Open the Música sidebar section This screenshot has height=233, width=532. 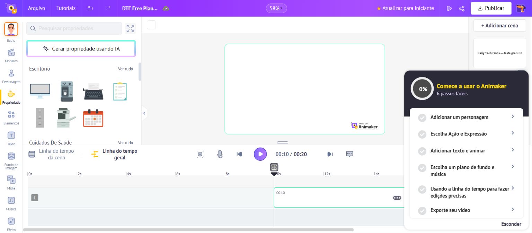(11, 204)
